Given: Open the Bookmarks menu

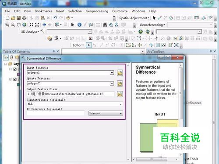Looking at the screenshot, I should pos(43,11).
